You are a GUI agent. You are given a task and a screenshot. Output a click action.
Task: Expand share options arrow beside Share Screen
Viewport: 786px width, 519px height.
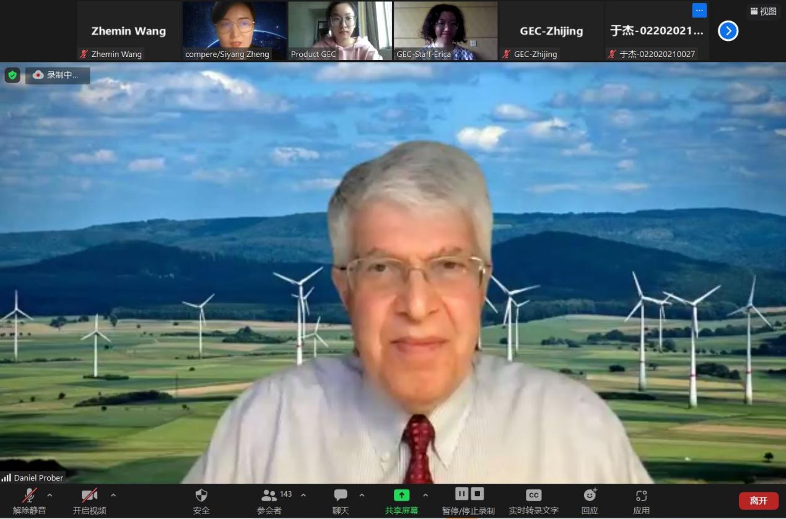point(426,495)
